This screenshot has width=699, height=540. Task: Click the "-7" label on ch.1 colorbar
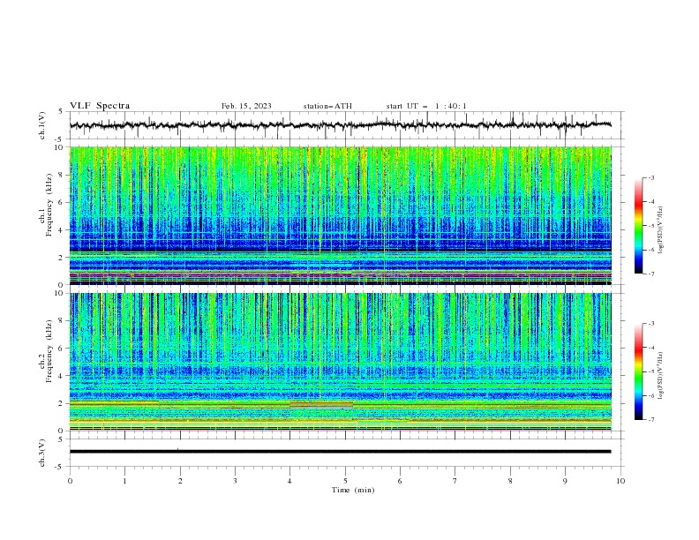point(650,274)
